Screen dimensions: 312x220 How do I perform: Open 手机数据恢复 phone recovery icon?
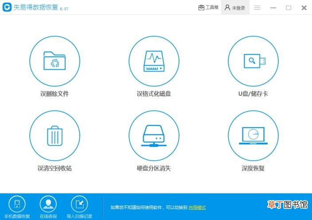(x=17, y=204)
